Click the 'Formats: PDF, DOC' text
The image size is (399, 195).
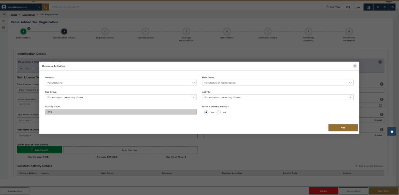107,157
